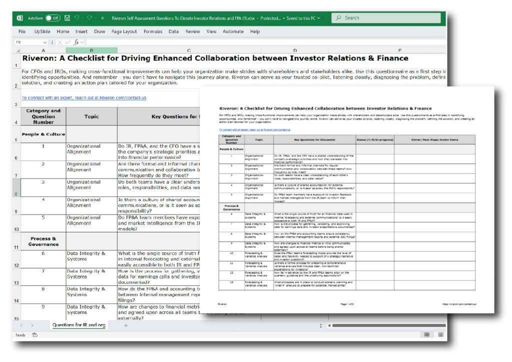
Task: Click the Excel app icon in title bar
Action: (20, 18)
